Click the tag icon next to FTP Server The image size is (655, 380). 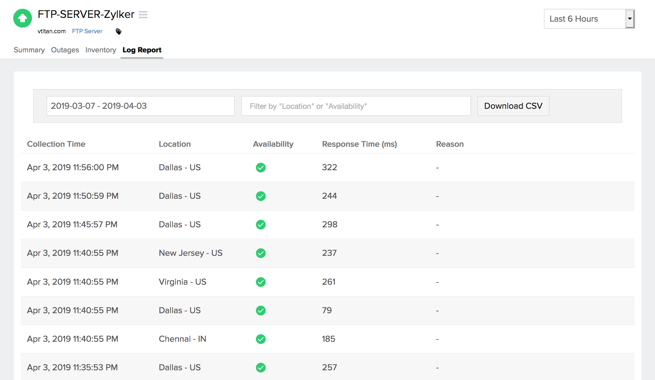pos(118,31)
